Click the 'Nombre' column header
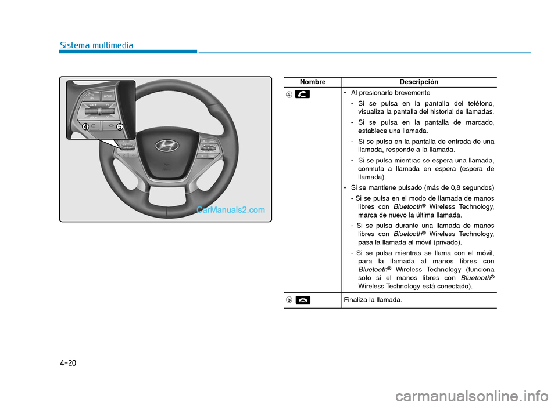 pos(313,82)
